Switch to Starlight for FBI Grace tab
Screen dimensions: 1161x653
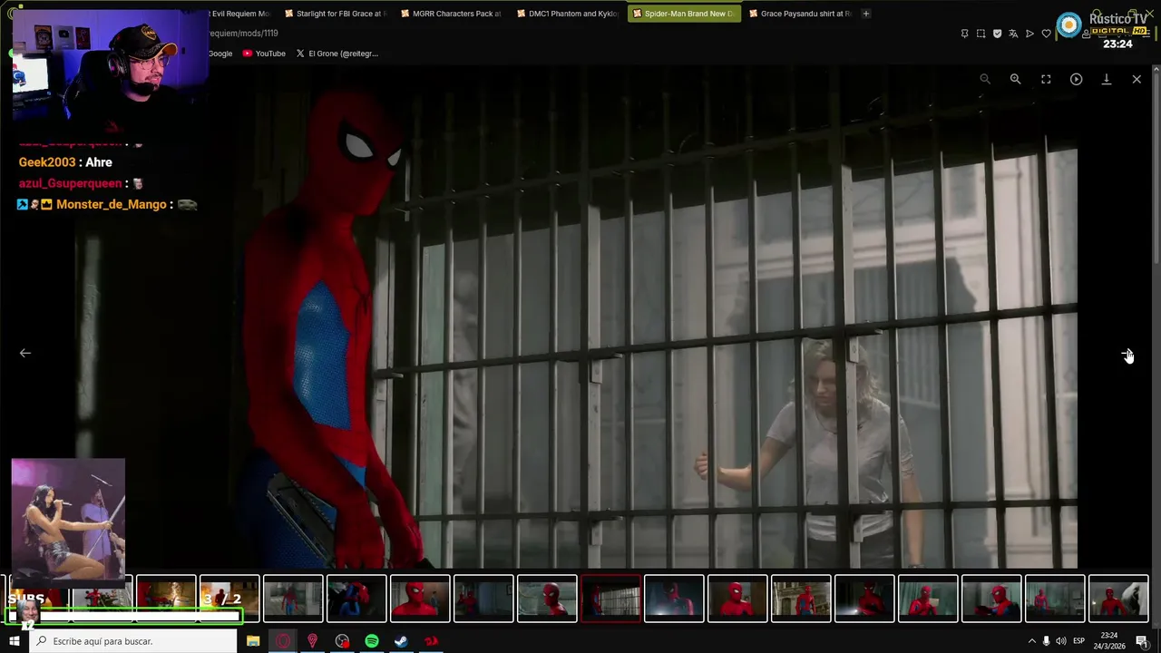coord(335,14)
